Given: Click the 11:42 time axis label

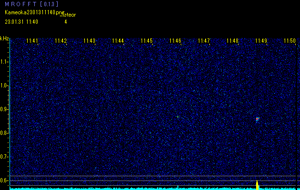Looking at the screenshot, I should pos(61,41).
